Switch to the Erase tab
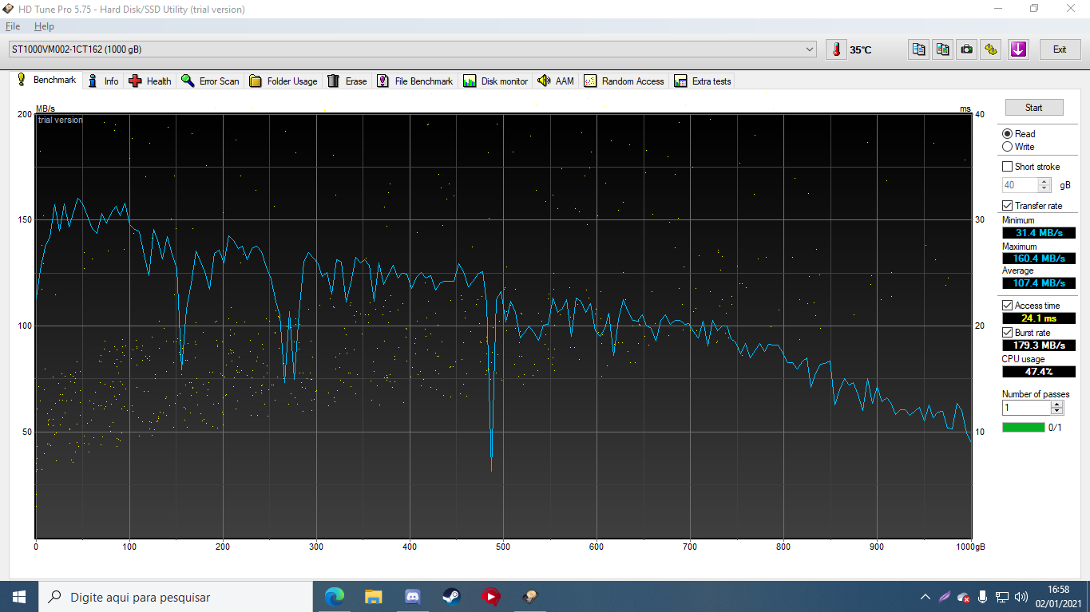 pos(348,81)
